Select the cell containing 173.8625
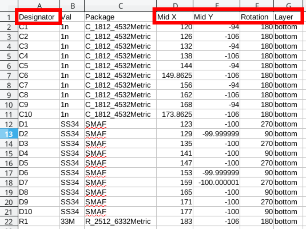This screenshot has width=306, height=229. pos(174,115)
